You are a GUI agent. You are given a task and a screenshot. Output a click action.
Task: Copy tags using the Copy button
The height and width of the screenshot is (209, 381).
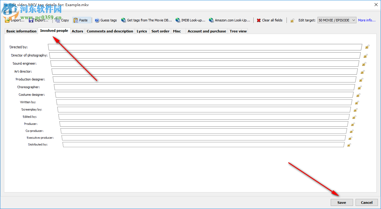[62, 20]
